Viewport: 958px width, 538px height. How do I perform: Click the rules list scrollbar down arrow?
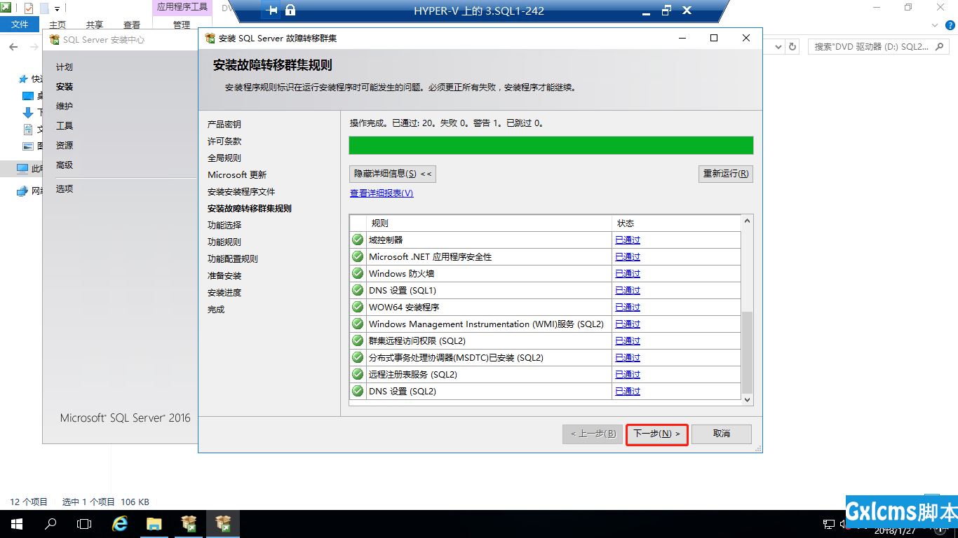747,399
